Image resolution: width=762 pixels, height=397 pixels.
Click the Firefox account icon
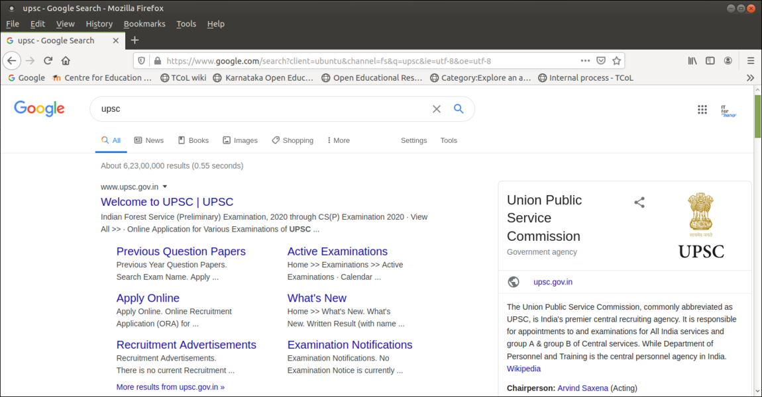click(x=728, y=60)
